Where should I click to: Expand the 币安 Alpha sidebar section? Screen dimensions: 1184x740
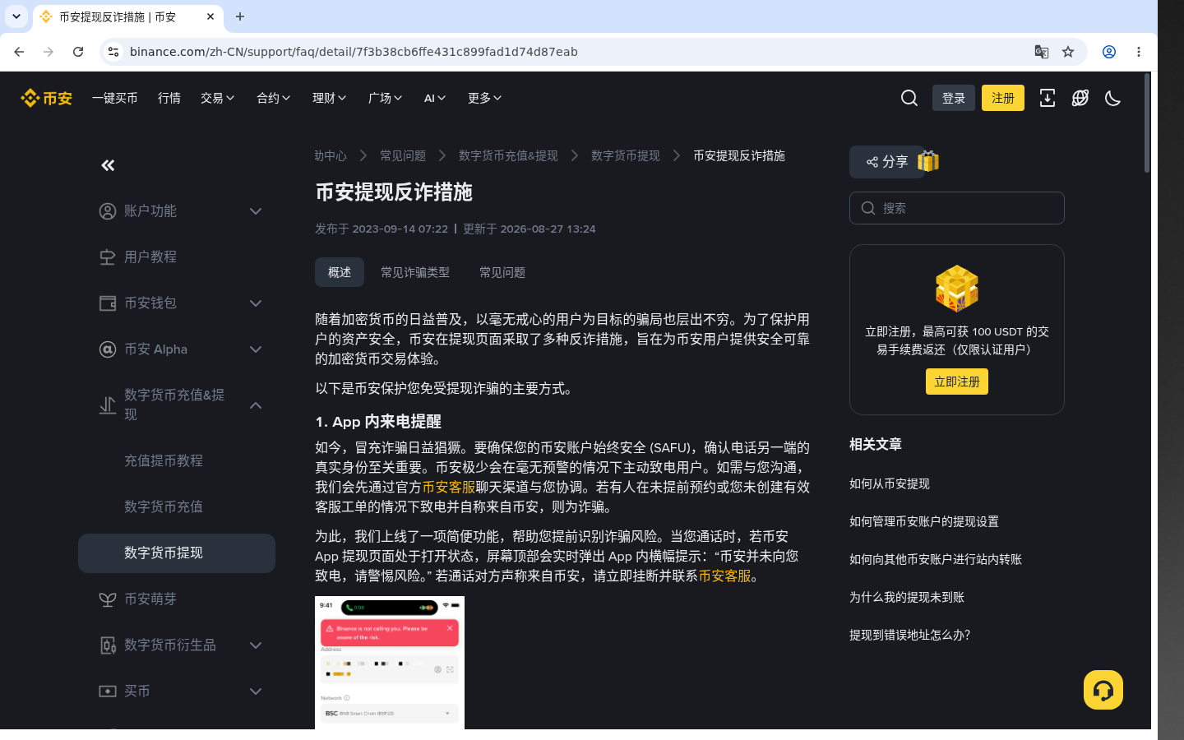(256, 349)
